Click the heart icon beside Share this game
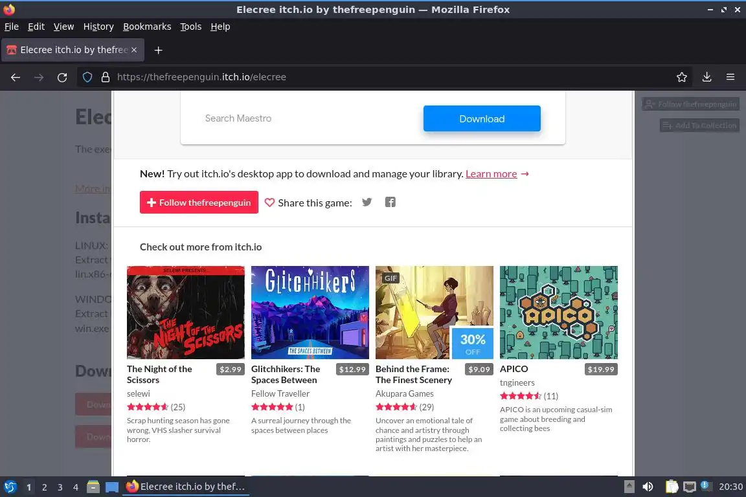This screenshot has height=497, width=746. (269, 203)
